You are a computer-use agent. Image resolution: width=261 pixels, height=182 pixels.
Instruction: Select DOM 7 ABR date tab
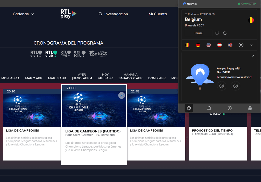pos(157,78)
